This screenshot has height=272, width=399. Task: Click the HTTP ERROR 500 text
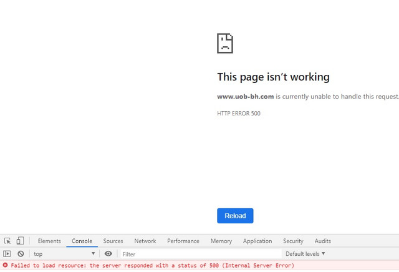pos(239,114)
